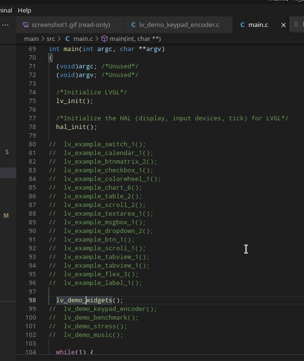Screen dimensions: 304x361
Task: Open the three-dots more actions menu
Action: 5,25
